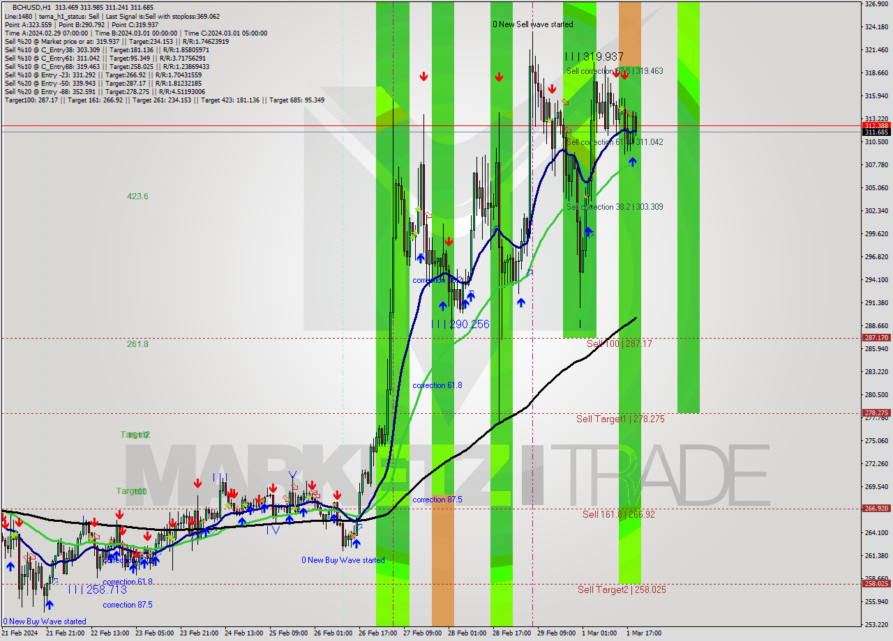The height and width of the screenshot is (641, 893).
Task: Click the 'Line:1480' status info line
Action: tap(112, 16)
